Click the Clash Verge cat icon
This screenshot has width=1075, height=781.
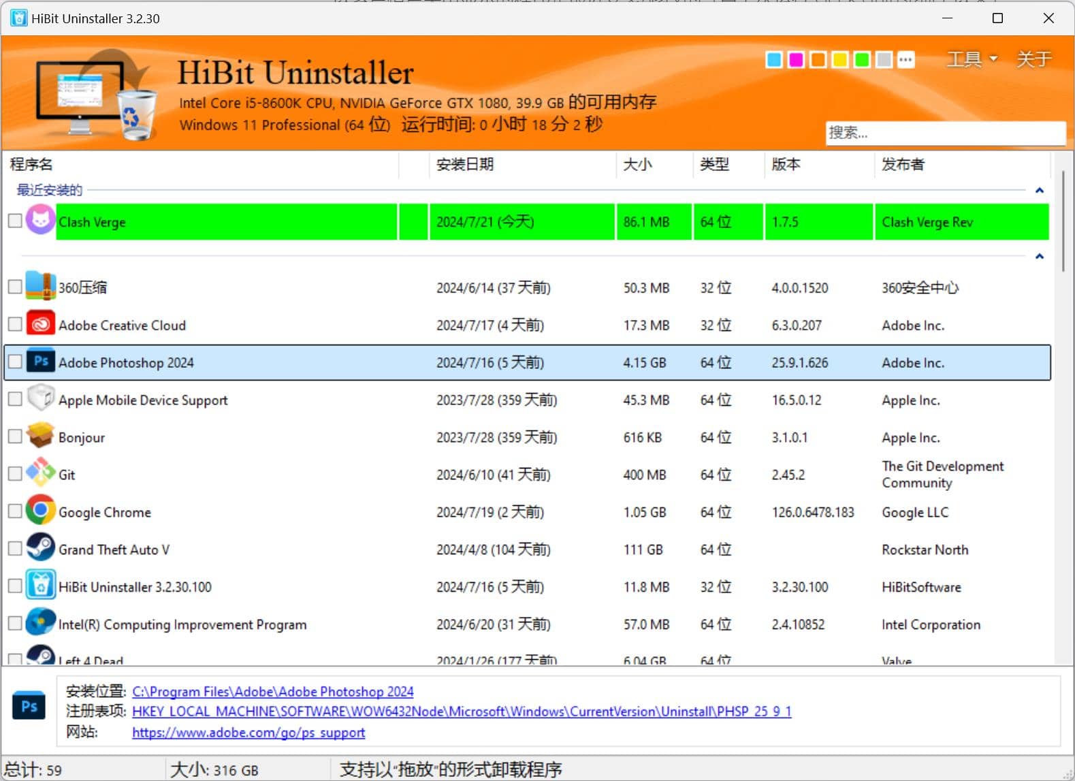click(40, 220)
